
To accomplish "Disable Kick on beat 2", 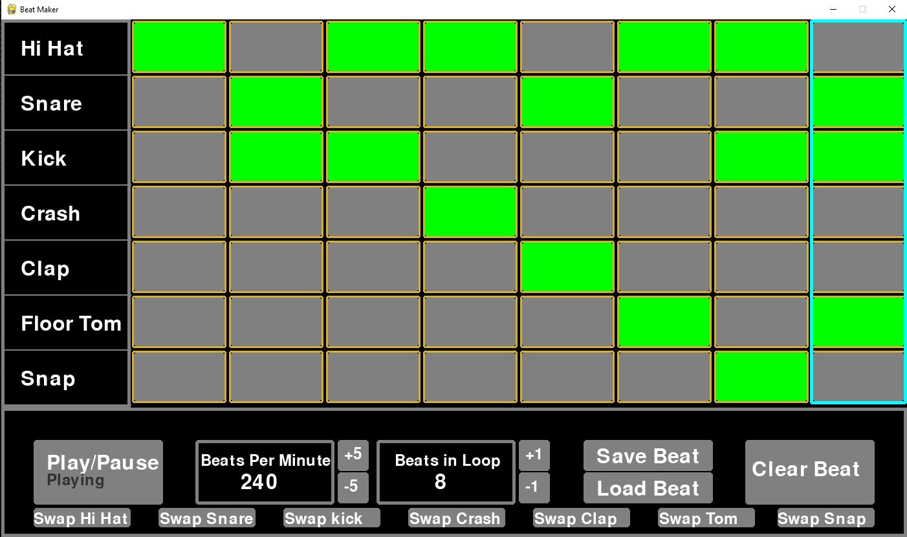I will tap(276, 157).
